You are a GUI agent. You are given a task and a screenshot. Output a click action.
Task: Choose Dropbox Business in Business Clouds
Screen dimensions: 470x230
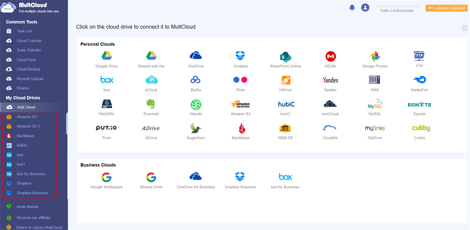[240, 181]
